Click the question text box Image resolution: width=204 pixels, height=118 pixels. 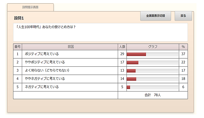pos(100,32)
